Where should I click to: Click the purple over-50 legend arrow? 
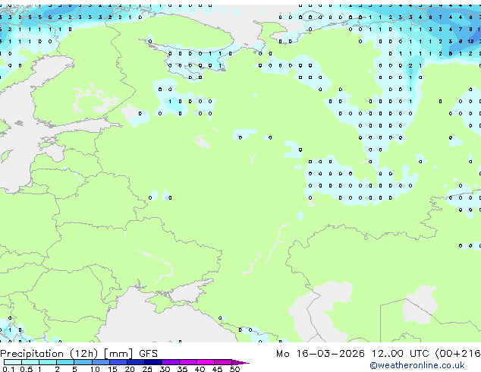[x=240, y=362]
